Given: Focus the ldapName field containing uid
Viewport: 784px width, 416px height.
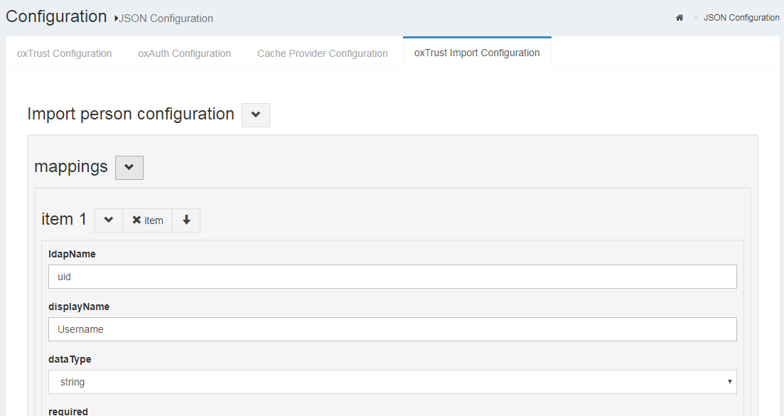Looking at the screenshot, I should pos(392,277).
